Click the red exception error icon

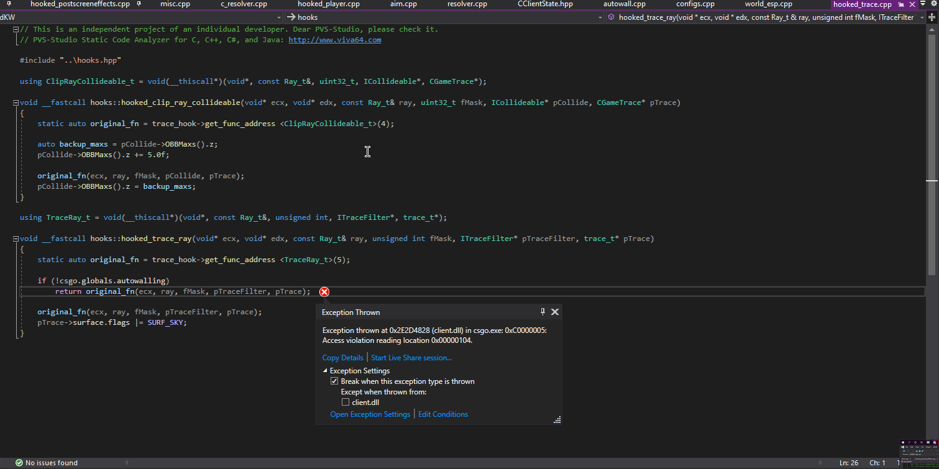(x=324, y=292)
